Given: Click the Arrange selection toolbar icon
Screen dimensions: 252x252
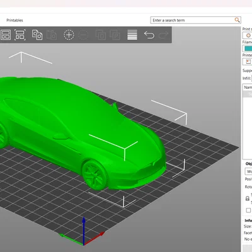Looking at the screenshot, I should point(20,35).
